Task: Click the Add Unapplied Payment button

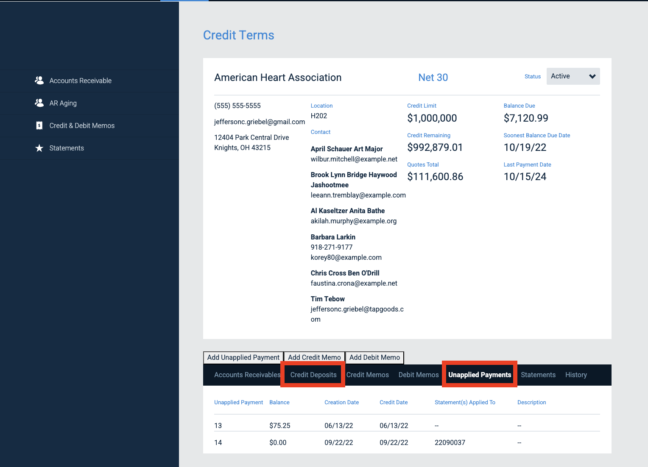Action: point(243,357)
